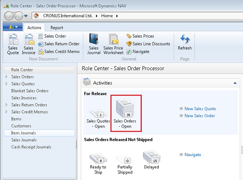Select the Actions ribbon tab
This screenshot has width=243, height=180.
click(x=34, y=28)
